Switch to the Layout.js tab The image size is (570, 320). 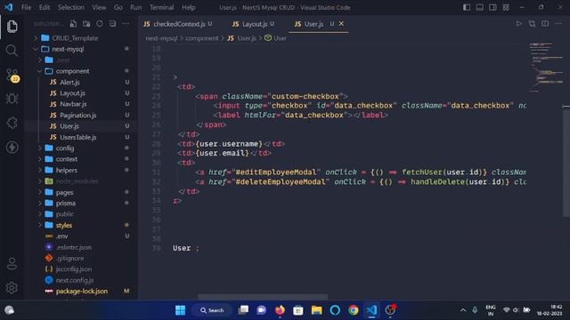pyautogui.click(x=254, y=24)
